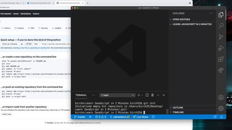Open the Accounts menu icon
The width and height of the screenshot is (232, 130).
221,97
